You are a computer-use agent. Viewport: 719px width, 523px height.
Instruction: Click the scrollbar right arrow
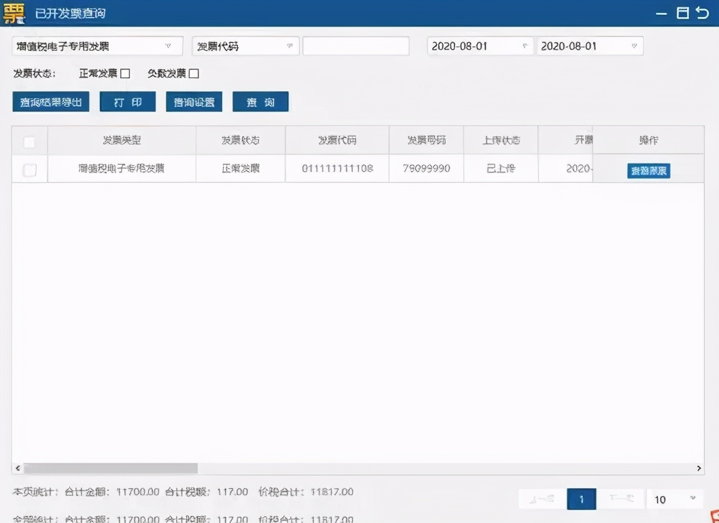[699, 468]
